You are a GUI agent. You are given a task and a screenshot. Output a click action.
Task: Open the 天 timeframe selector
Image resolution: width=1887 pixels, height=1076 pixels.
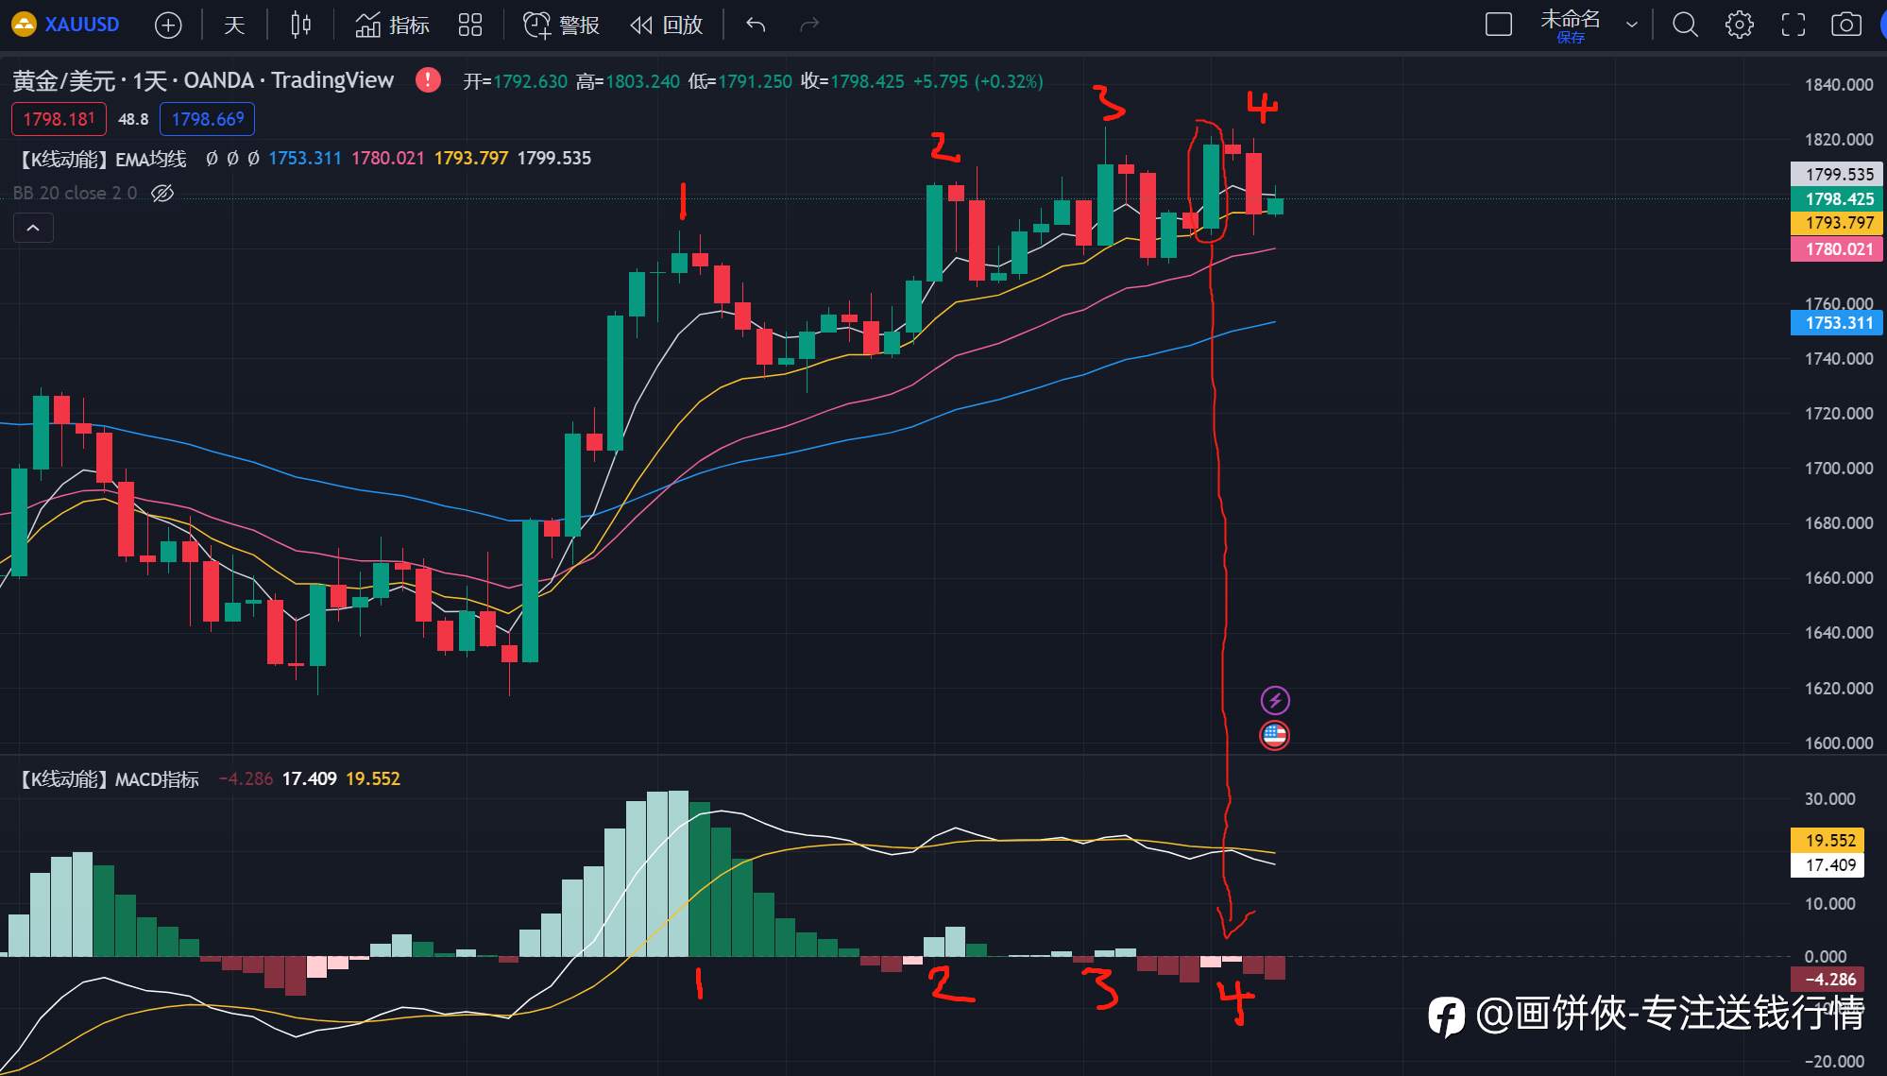(234, 26)
